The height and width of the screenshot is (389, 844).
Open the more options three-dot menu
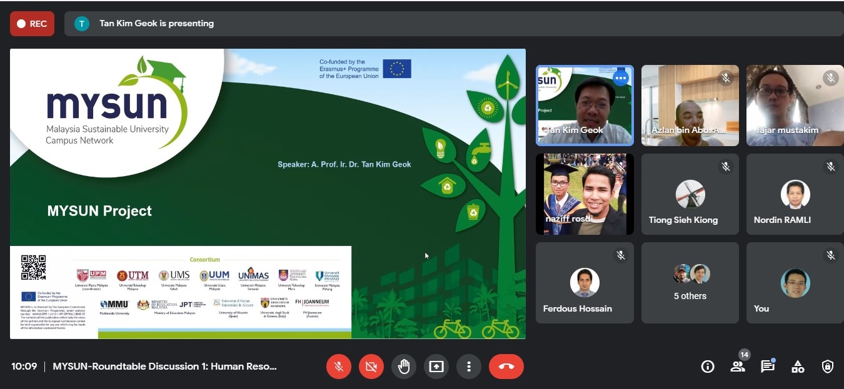(x=469, y=367)
